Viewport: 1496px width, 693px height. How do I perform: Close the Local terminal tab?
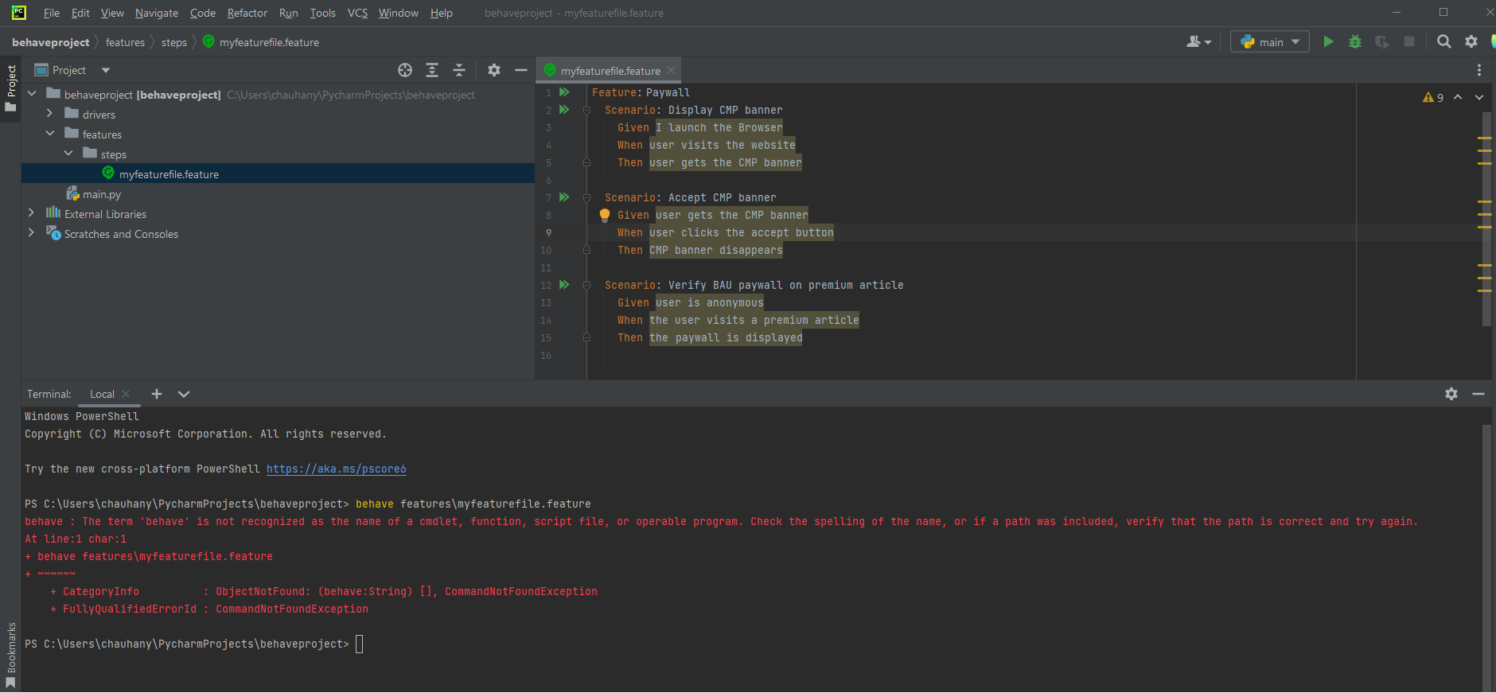point(127,394)
